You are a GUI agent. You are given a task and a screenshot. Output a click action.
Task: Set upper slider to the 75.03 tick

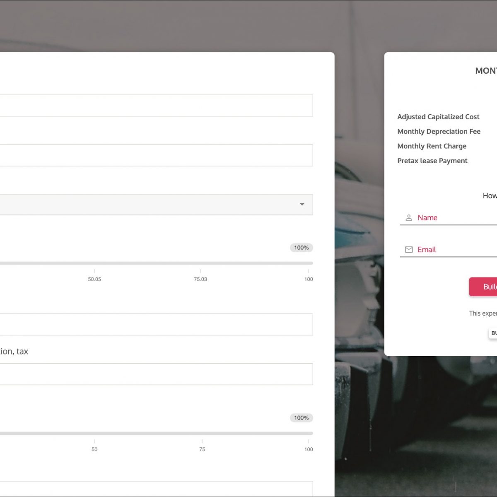(x=200, y=263)
